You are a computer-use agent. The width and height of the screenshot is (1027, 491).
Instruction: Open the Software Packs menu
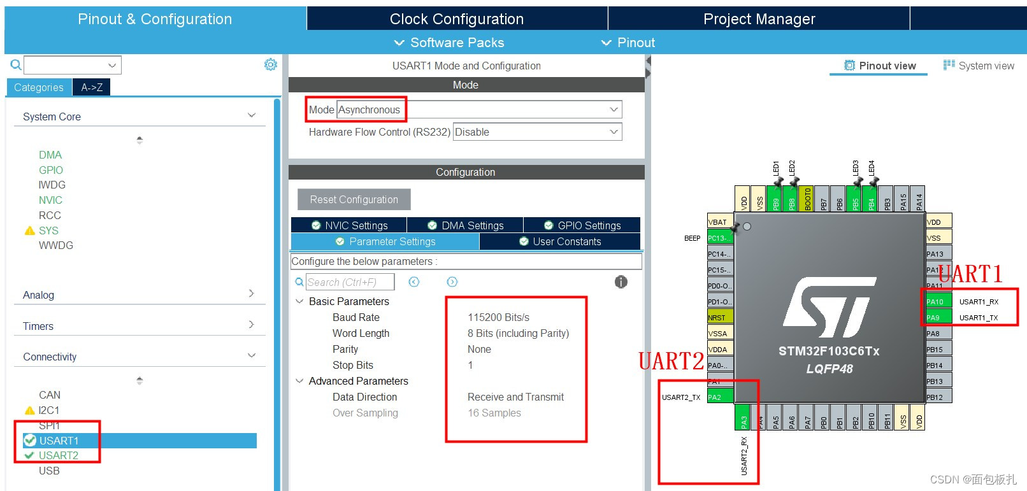coord(449,43)
